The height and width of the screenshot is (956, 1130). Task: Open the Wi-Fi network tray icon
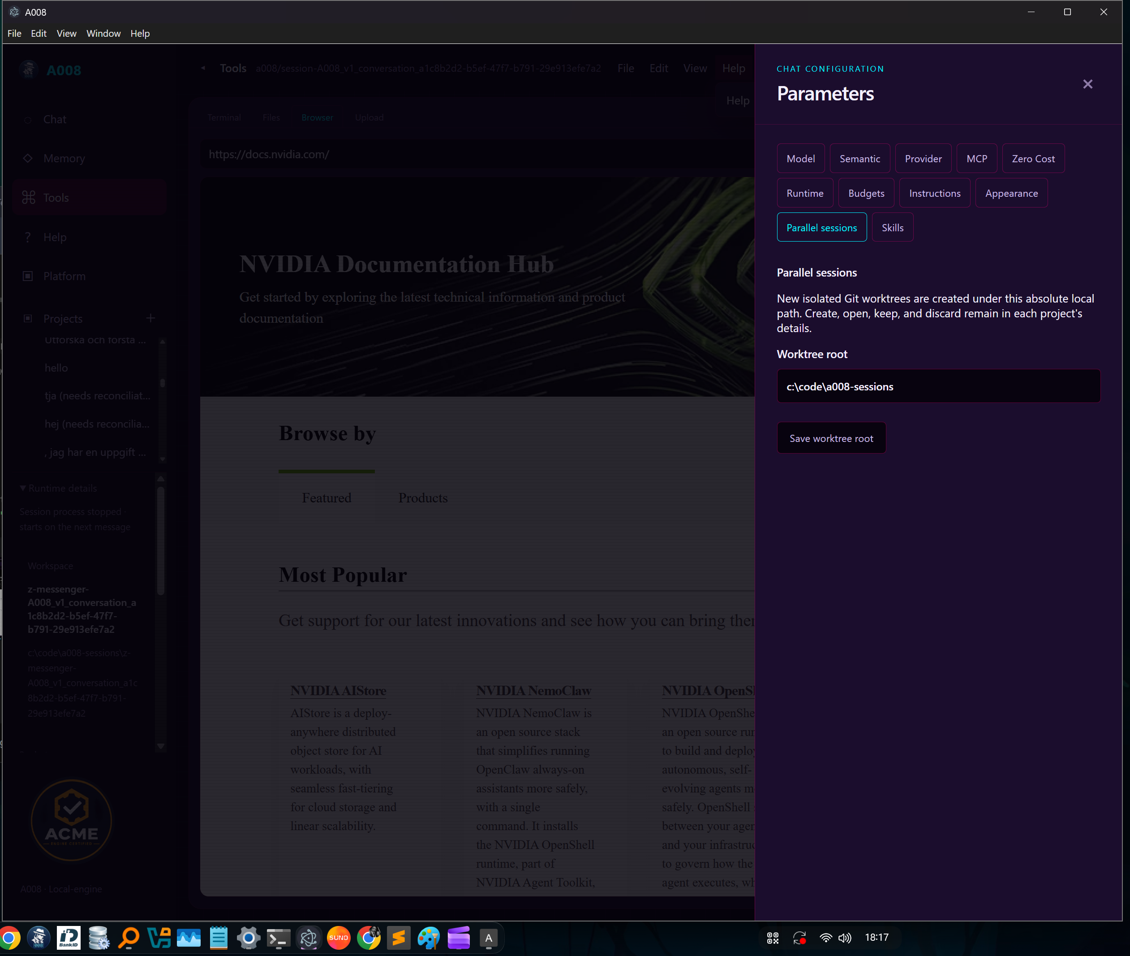pyautogui.click(x=825, y=938)
